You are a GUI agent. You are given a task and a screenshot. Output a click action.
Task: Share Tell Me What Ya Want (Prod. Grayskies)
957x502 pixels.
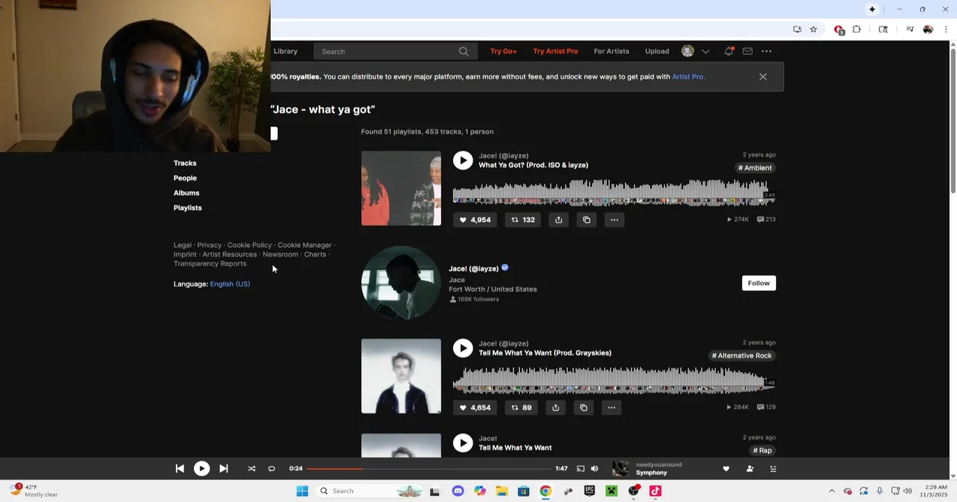556,407
